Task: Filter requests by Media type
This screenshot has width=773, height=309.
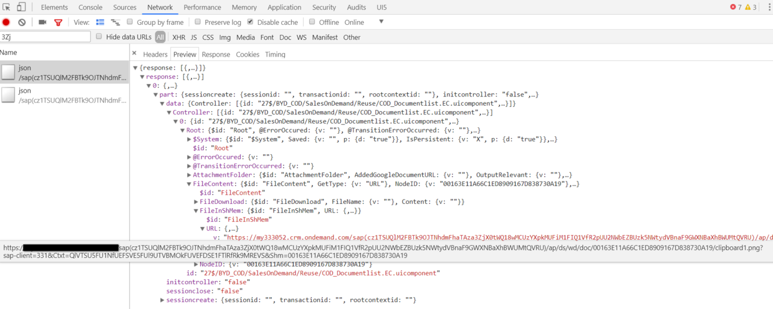Action: tap(246, 37)
